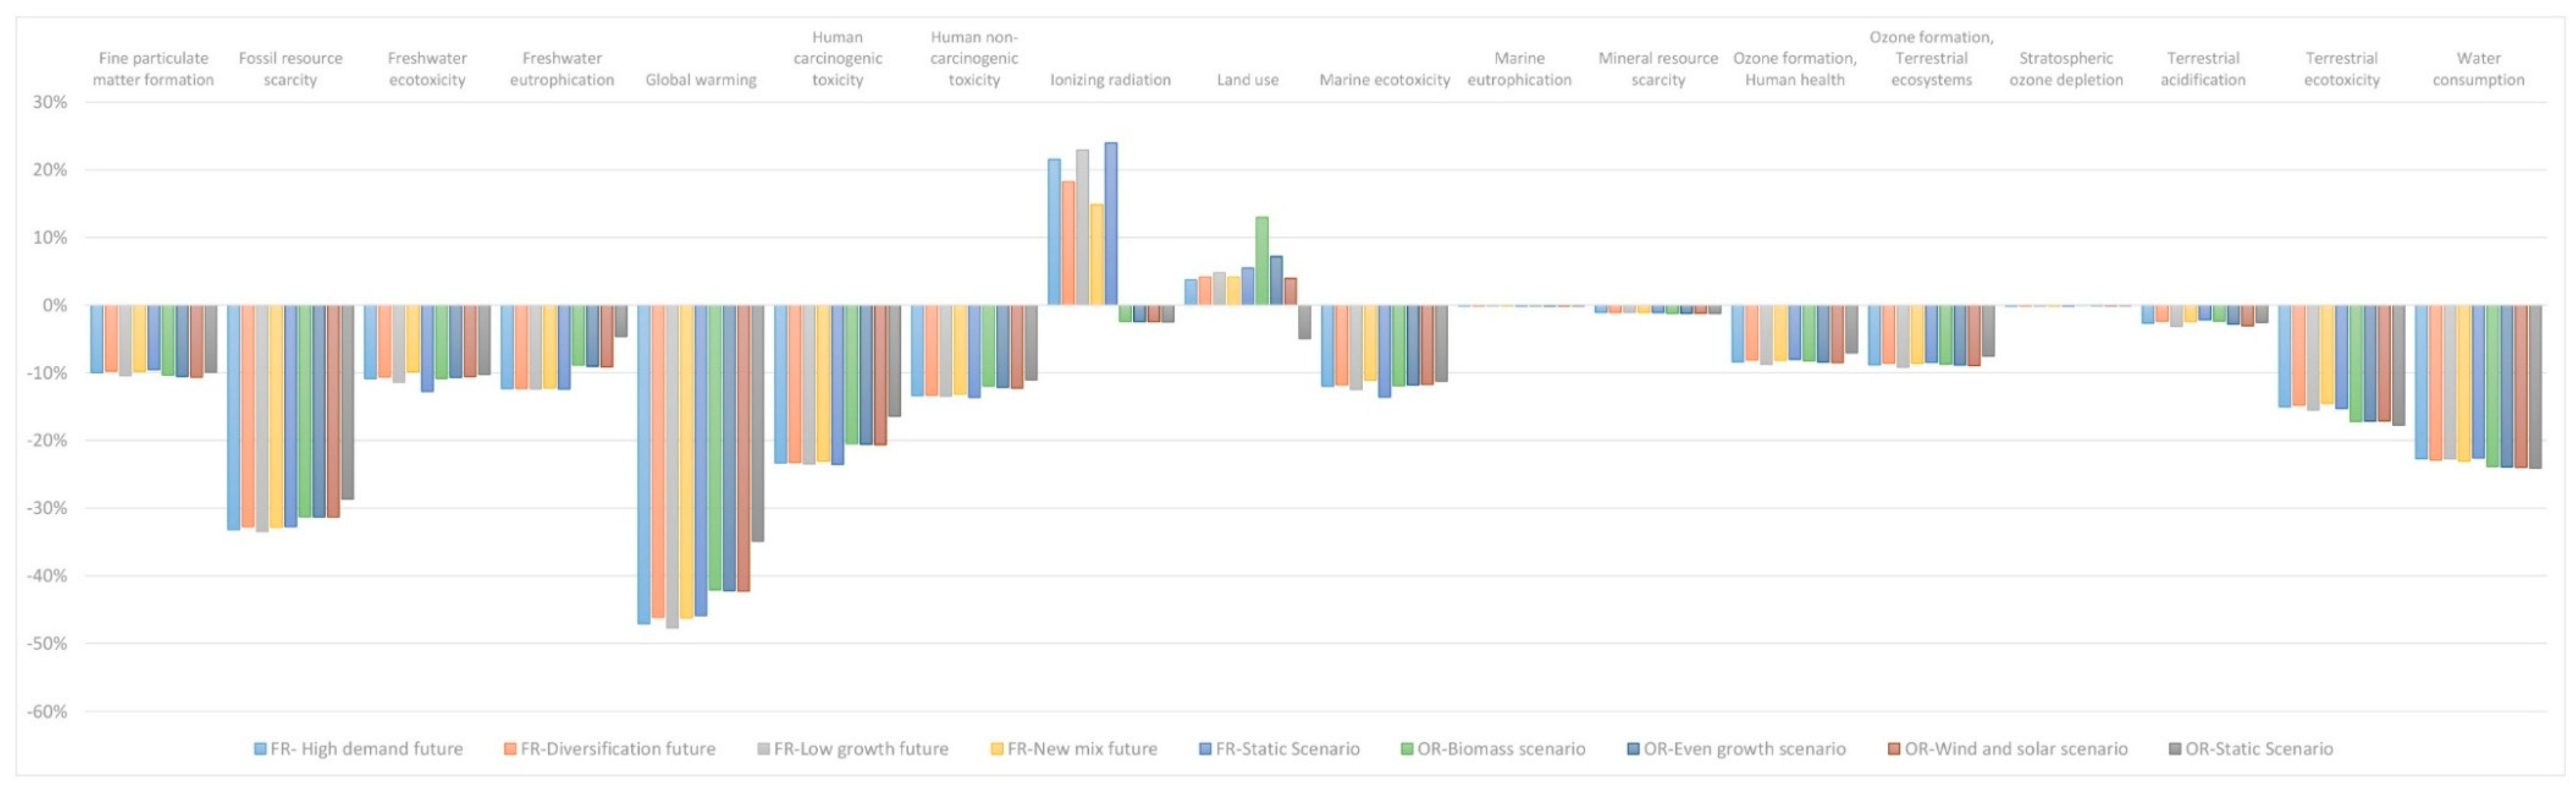The image size is (2576, 791).
Task: Click the FR-New mix future legend swatch
Action: (997, 749)
